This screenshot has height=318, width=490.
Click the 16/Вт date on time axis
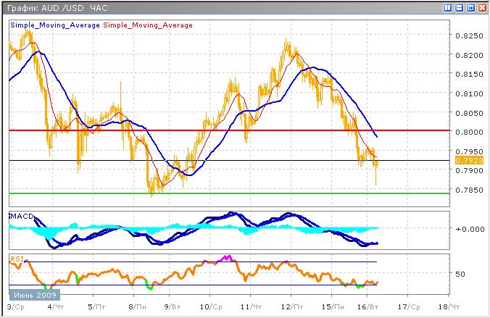pos(368,308)
